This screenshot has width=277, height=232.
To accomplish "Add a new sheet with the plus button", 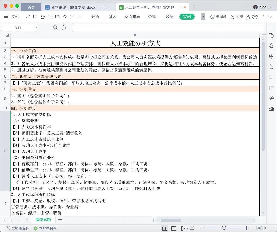I will (x=60, y=219).
